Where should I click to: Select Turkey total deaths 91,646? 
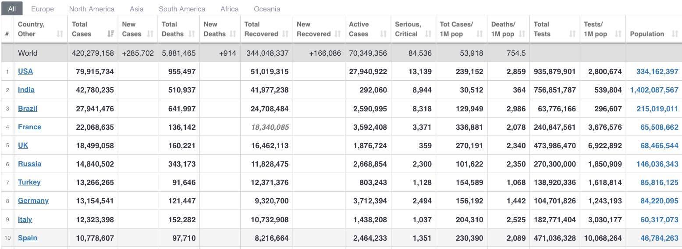(184, 182)
